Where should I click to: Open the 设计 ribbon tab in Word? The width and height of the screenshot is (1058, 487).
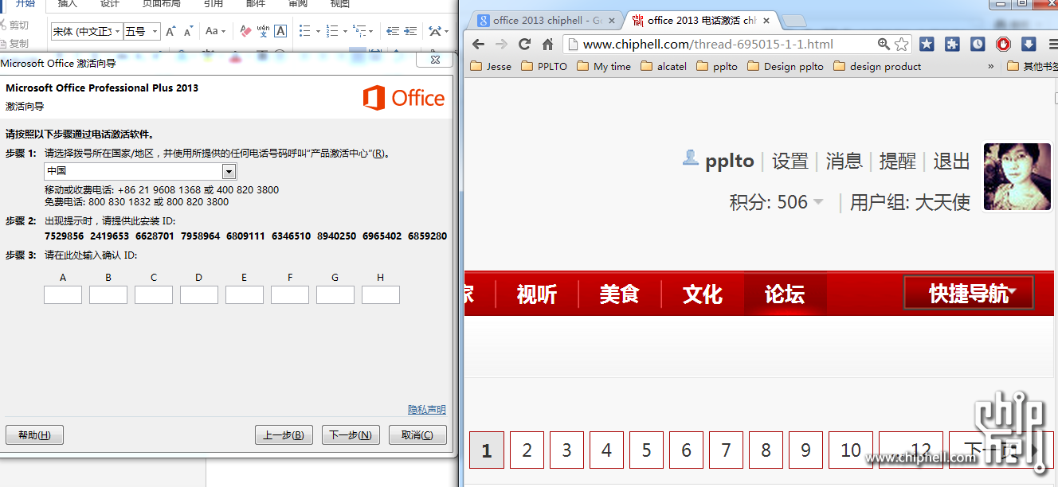click(x=110, y=4)
